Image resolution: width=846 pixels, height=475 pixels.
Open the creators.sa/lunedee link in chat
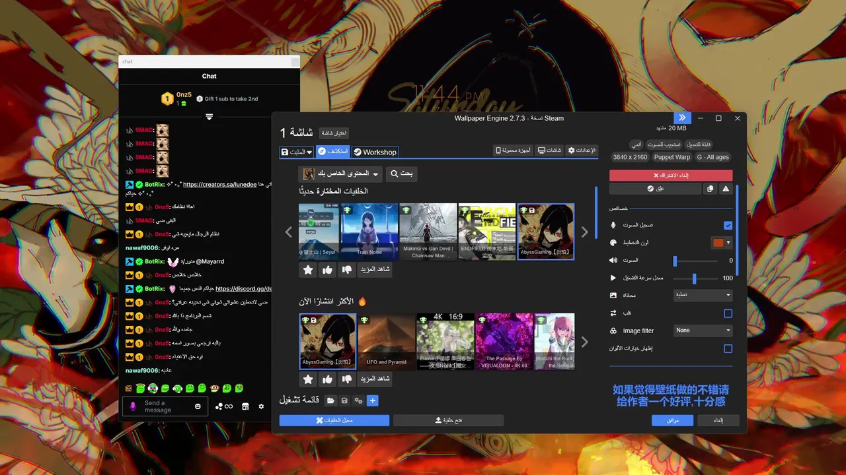click(x=219, y=185)
